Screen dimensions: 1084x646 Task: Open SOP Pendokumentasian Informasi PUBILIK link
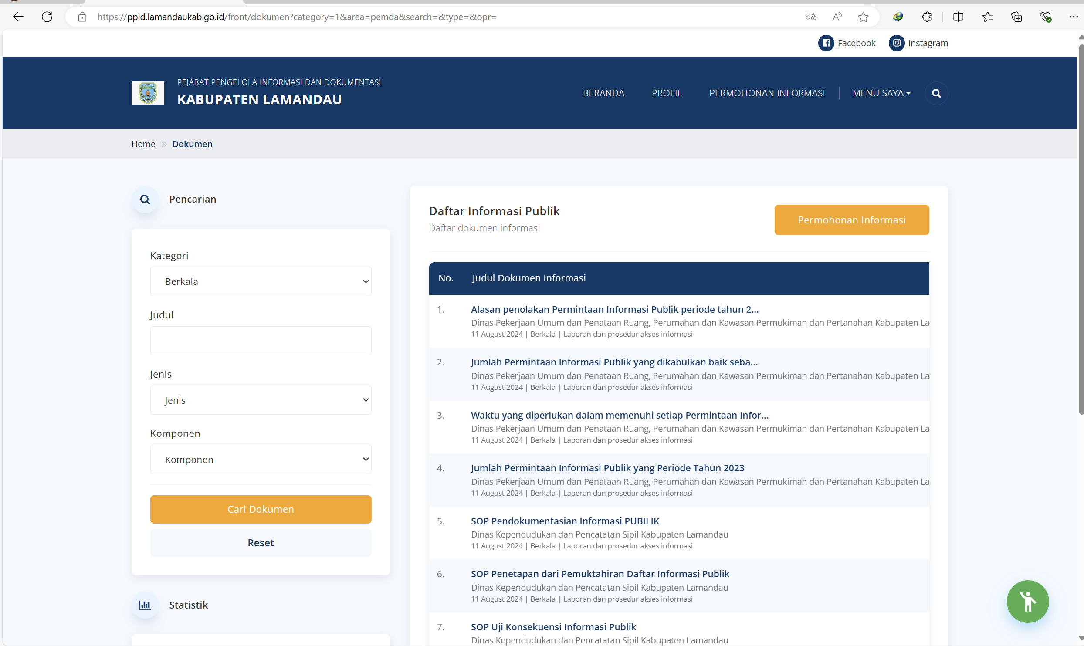(x=565, y=521)
